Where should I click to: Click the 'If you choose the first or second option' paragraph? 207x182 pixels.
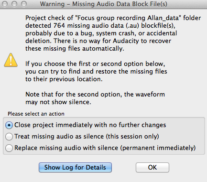point(96,71)
